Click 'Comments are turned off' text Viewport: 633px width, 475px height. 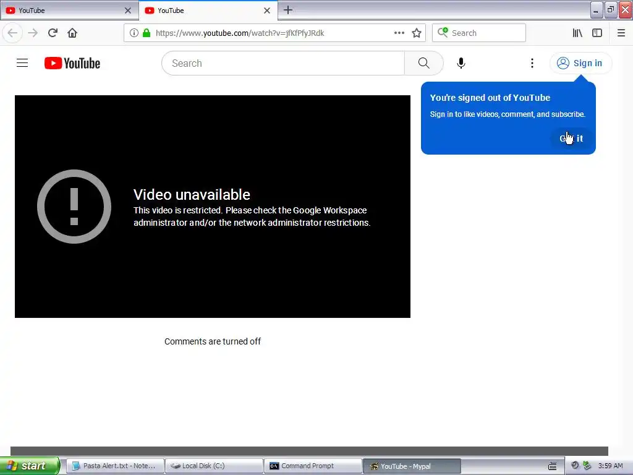(213, 341)
